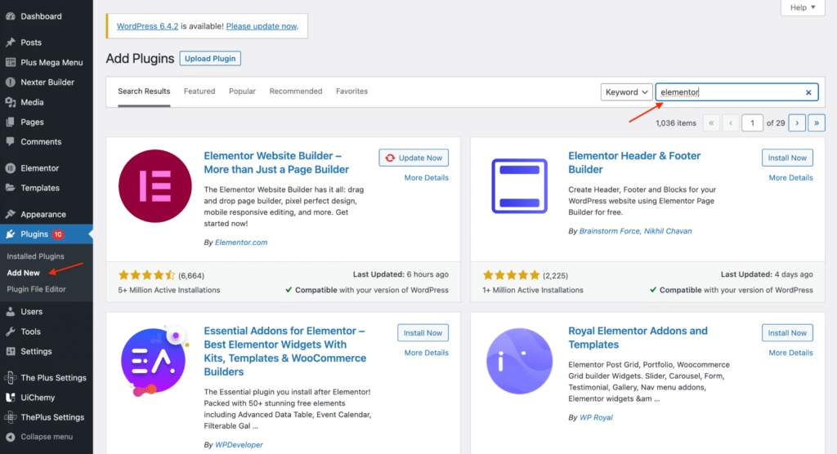
Task: Click the Media icon in sidebar
Action: point(10,102)
